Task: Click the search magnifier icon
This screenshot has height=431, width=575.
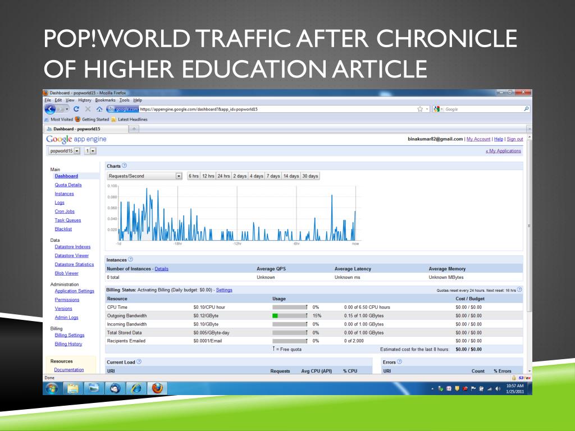Action: point(526,109)
